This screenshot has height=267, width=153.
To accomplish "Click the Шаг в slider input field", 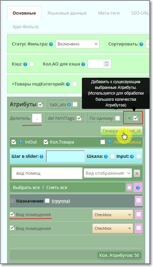I will click(x=66, y=156).
